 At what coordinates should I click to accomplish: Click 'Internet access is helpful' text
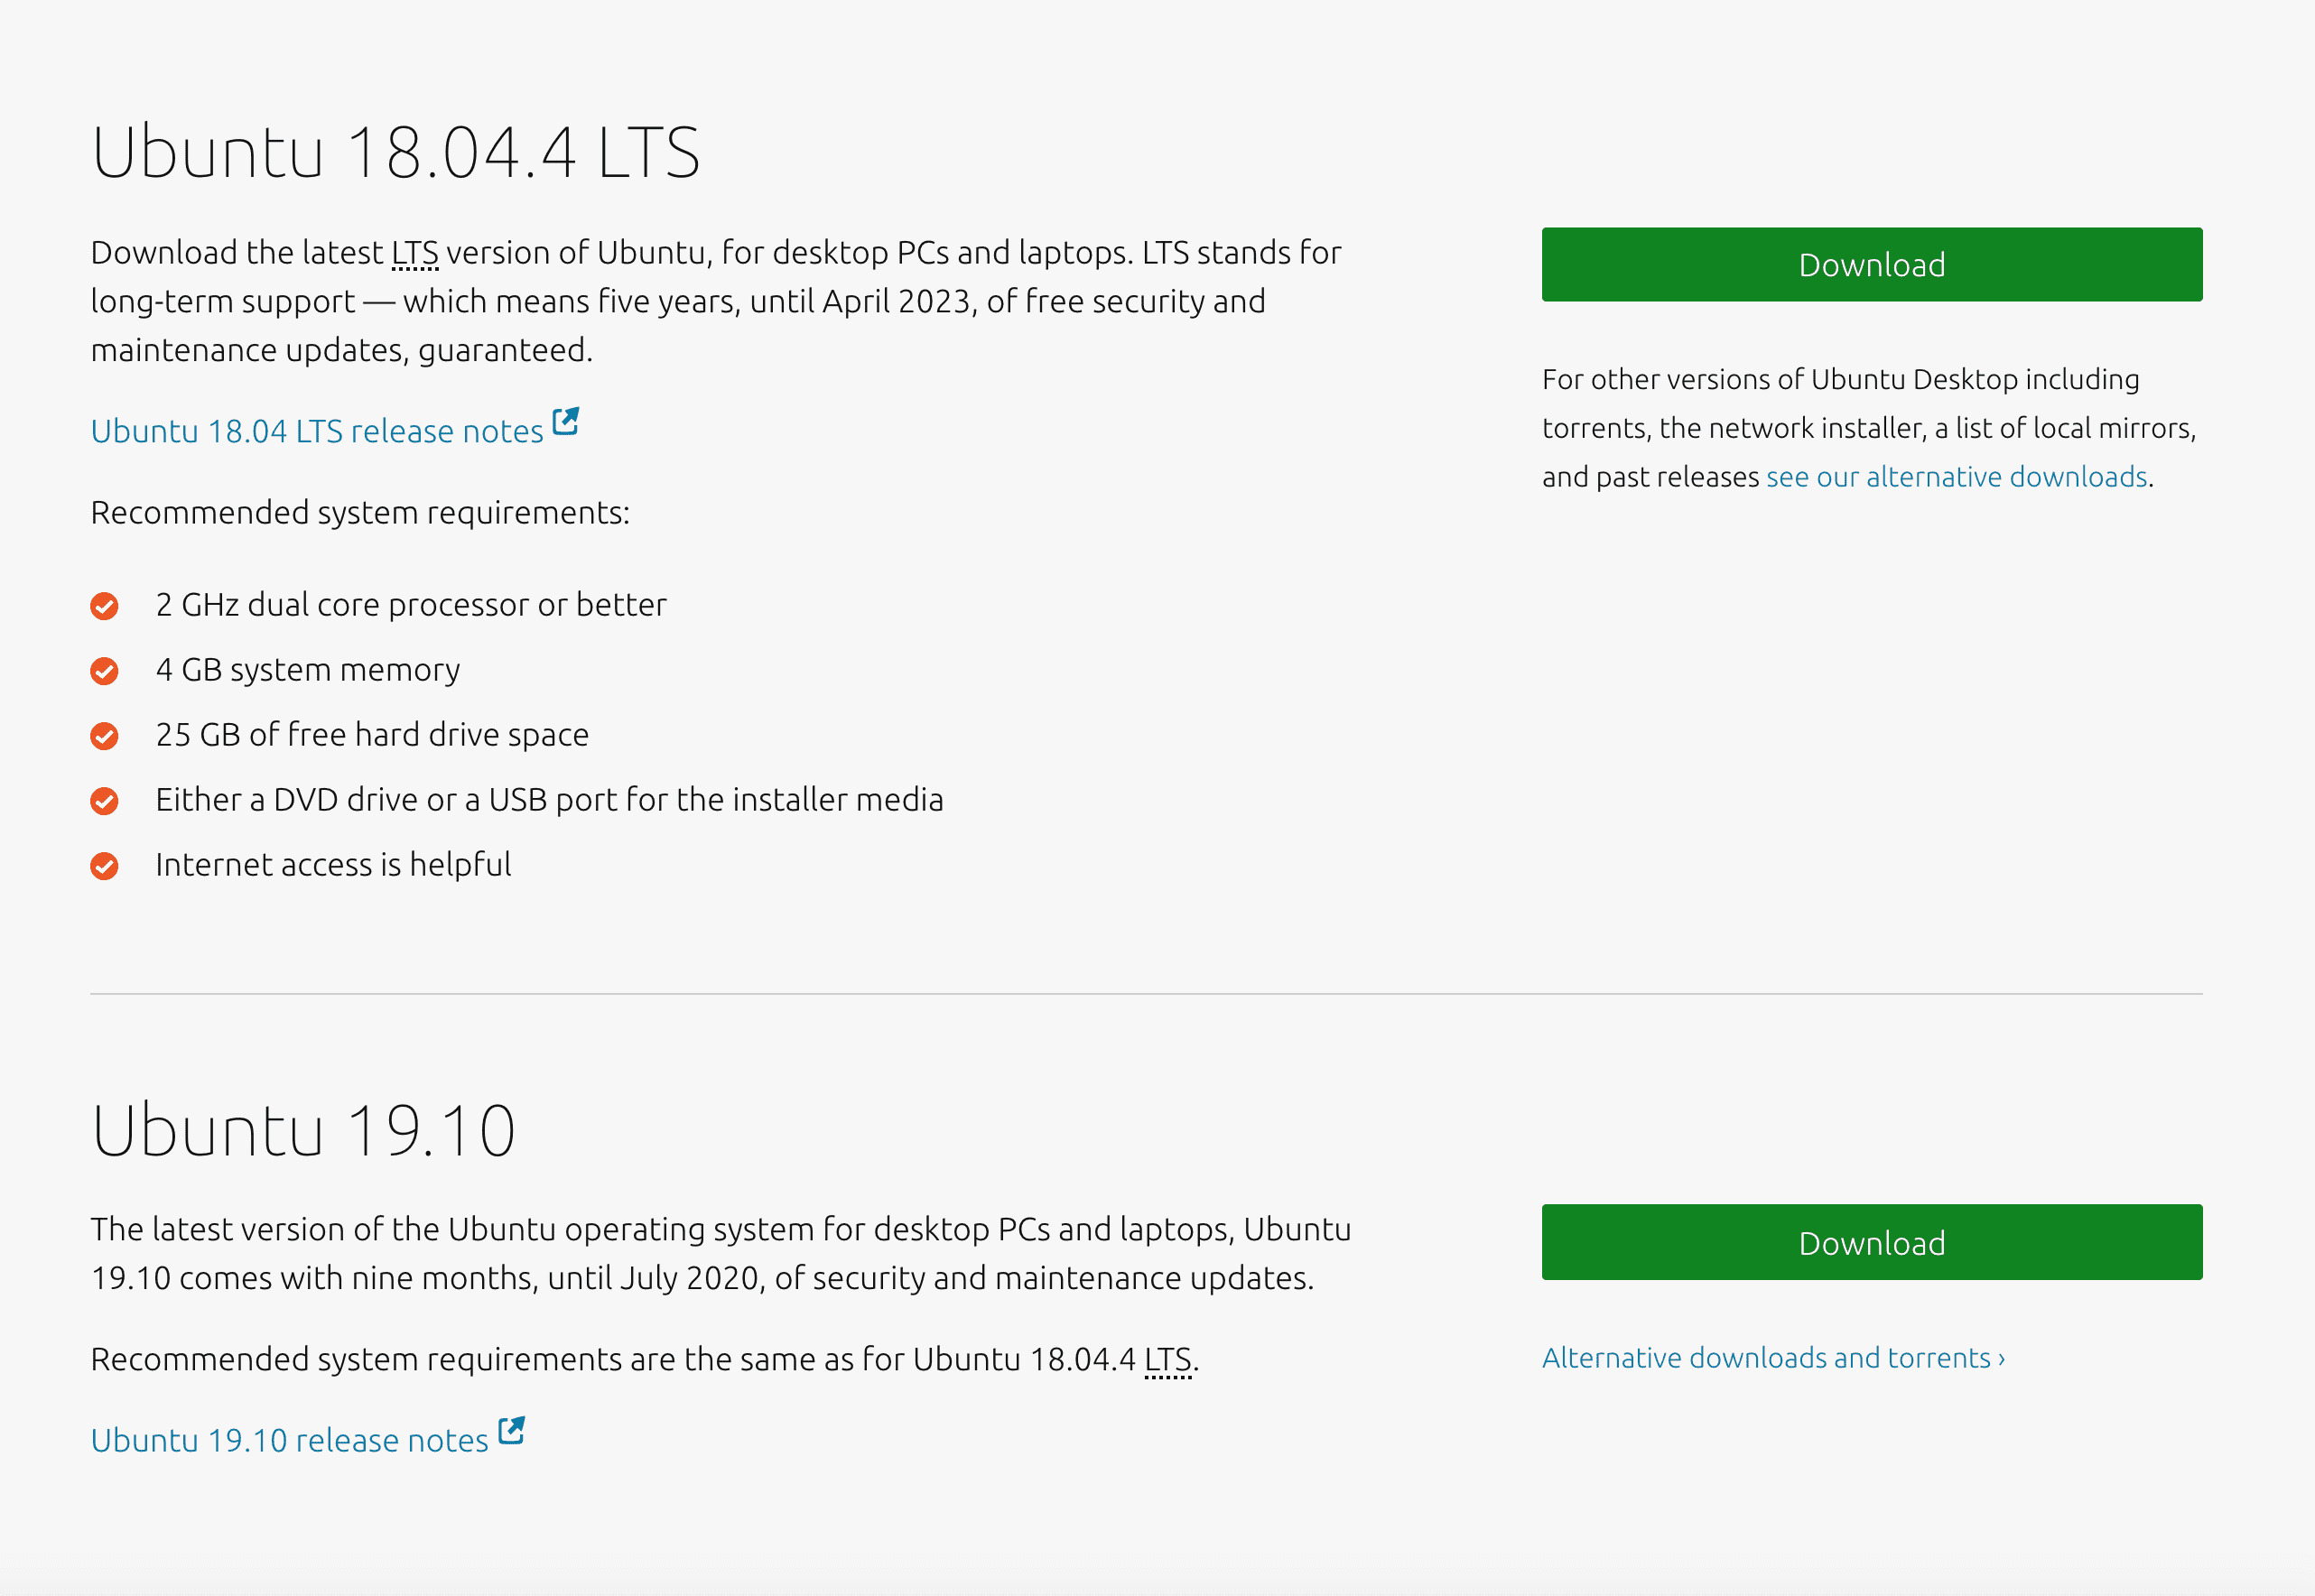click(333, 865)
